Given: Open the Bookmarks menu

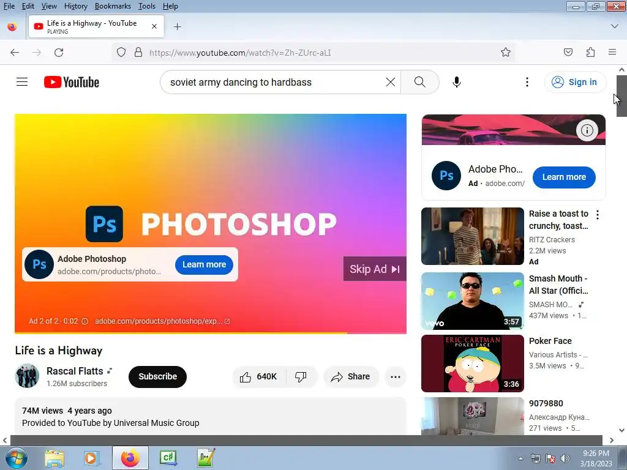Looking at the screenshot, I should [113, 6].
